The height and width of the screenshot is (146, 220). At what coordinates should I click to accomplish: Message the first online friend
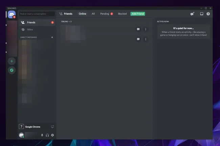(138, 29)
